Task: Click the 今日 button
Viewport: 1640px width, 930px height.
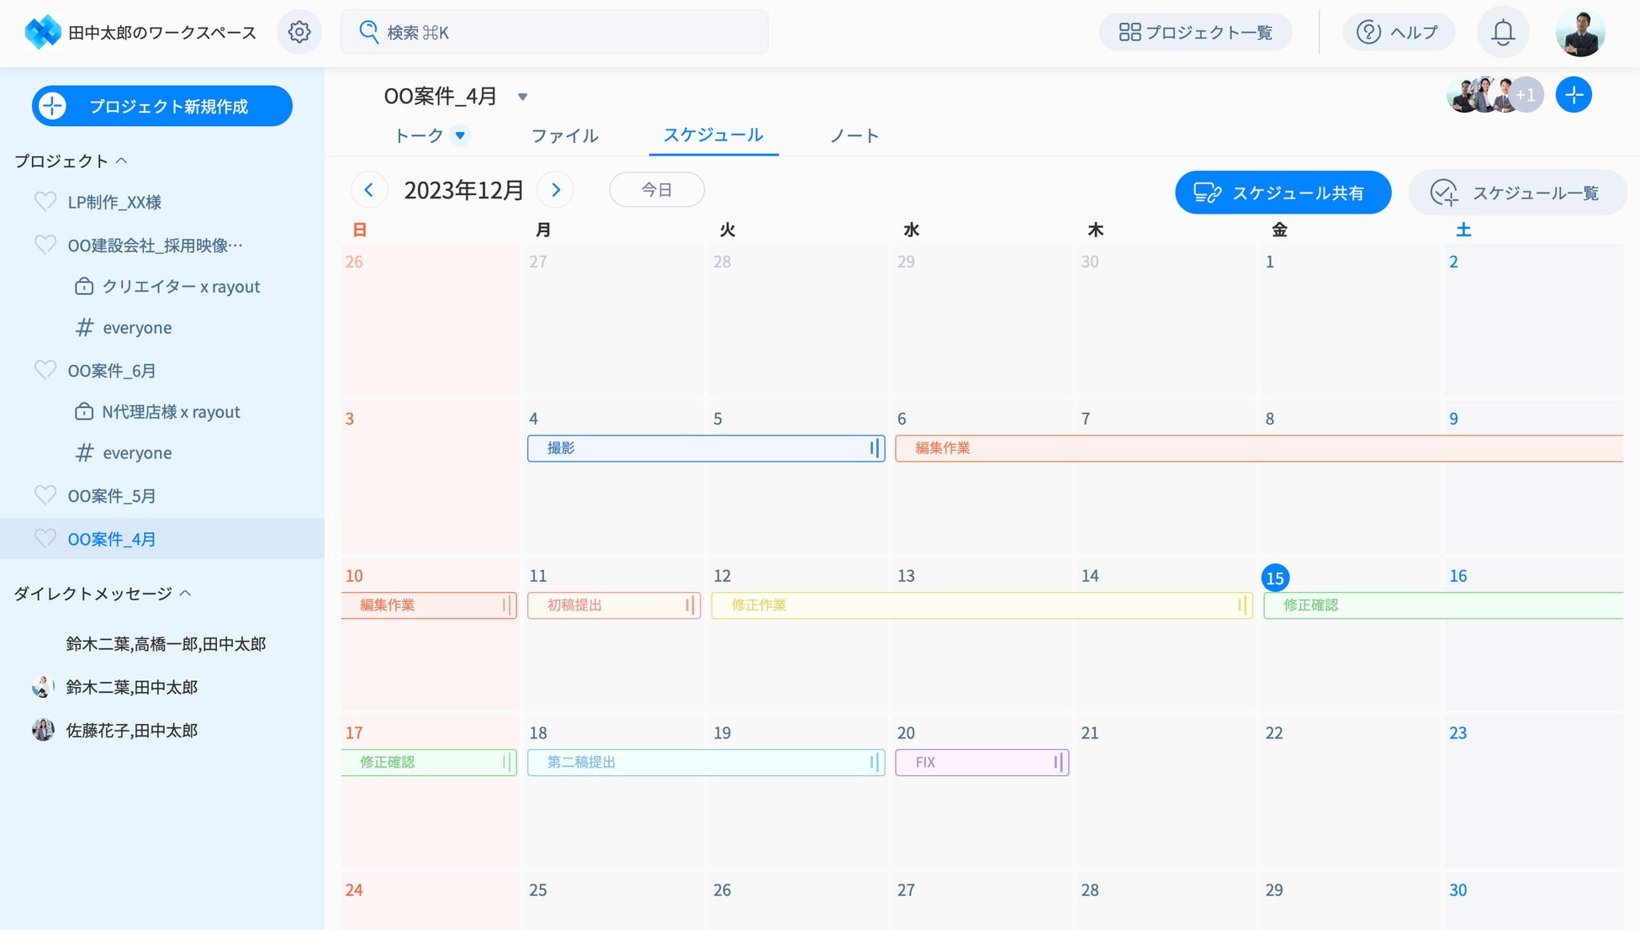Action: (656, 190)
